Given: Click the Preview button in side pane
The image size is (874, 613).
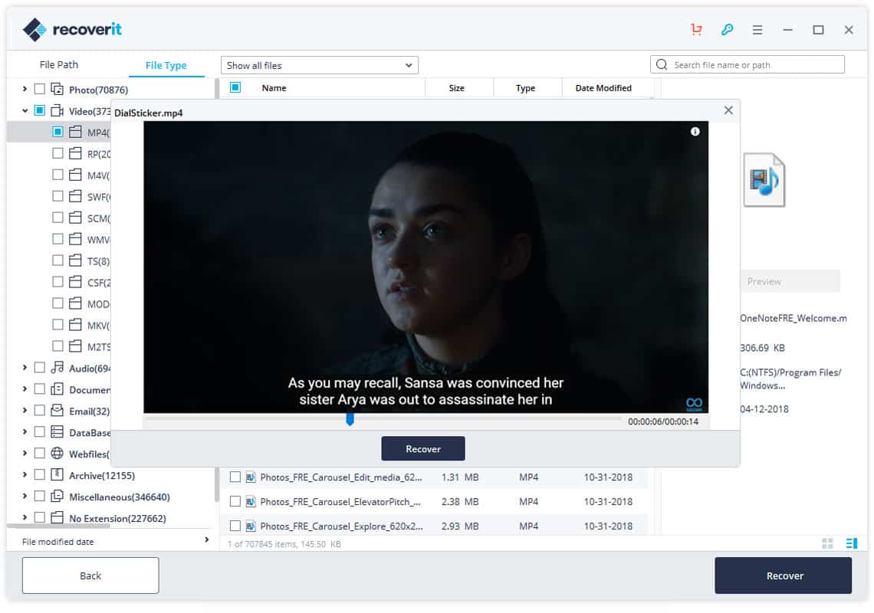Looking at the screenshot, I should (x=790, y=281).
